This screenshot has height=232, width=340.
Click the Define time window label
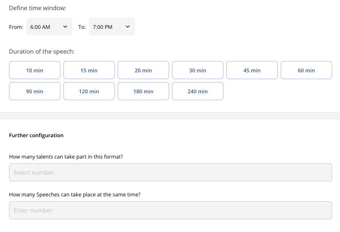[38, 8]
